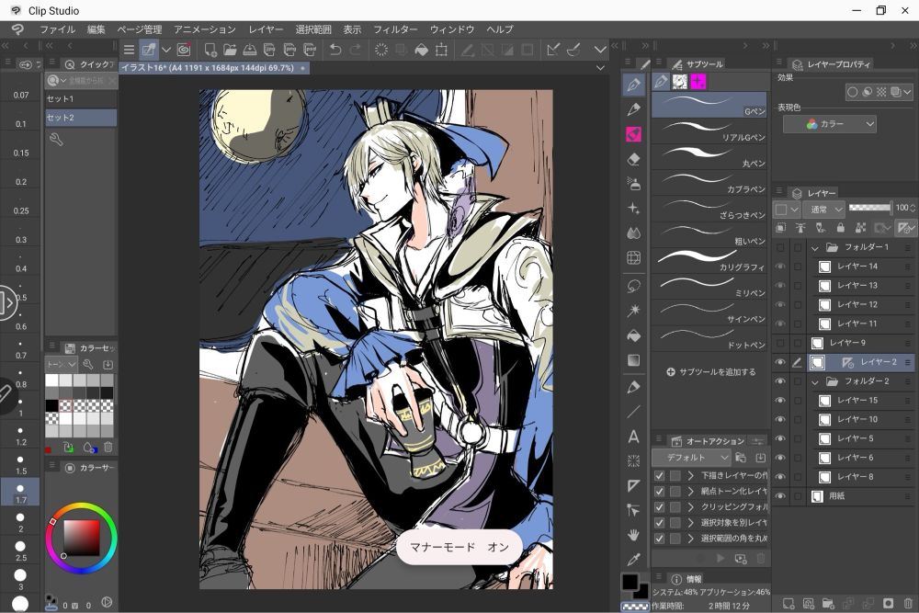Hide レイヤー 15 using its eye icon
The height and width of the screenshot is (613, 919).
pyautogui.click(x=780, y=401)
